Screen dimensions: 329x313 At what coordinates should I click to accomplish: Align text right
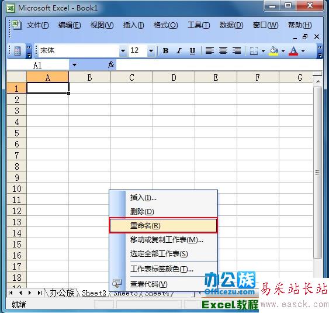pos(237,51)
